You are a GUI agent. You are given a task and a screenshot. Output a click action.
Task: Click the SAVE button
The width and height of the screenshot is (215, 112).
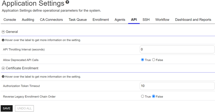[7, 108]
